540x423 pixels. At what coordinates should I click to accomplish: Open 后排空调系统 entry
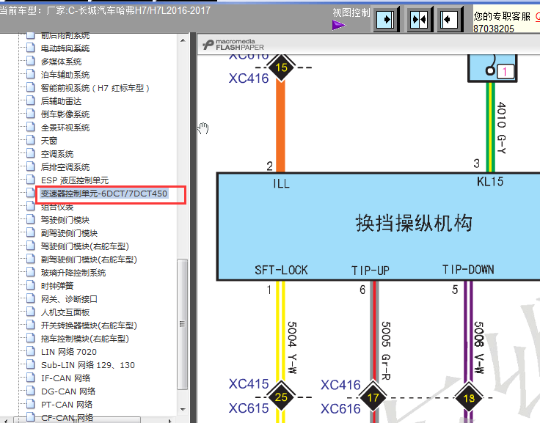click(65, 167)
